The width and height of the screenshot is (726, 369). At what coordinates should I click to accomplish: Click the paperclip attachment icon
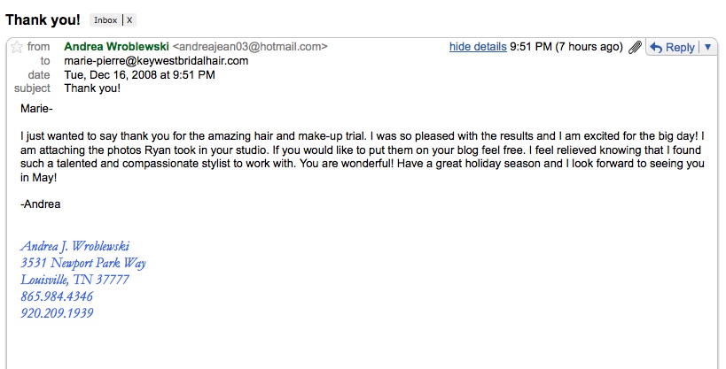[x=635, y=48]
